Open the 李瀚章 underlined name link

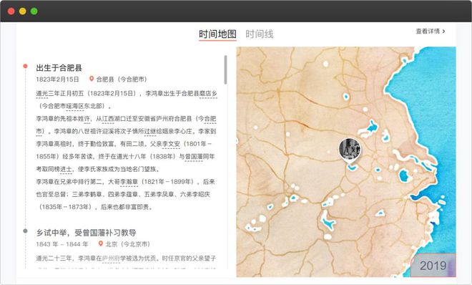(129, 182)
